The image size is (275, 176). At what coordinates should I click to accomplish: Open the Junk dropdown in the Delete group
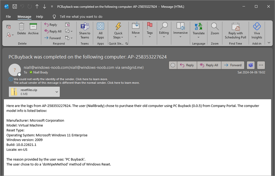[x=10, y=35]
